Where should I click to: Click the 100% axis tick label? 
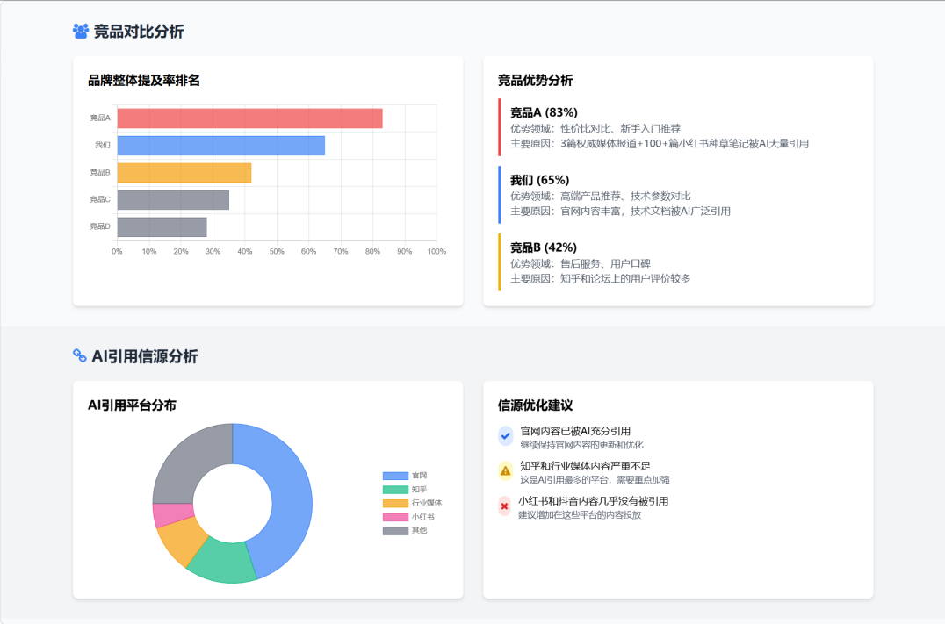(x=437, y=252)
